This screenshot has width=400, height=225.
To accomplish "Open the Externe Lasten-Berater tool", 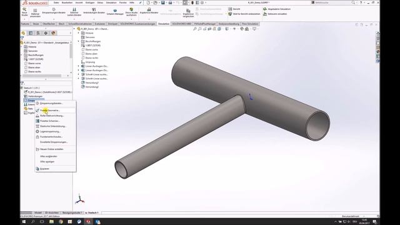I will [x=74, y=12].
